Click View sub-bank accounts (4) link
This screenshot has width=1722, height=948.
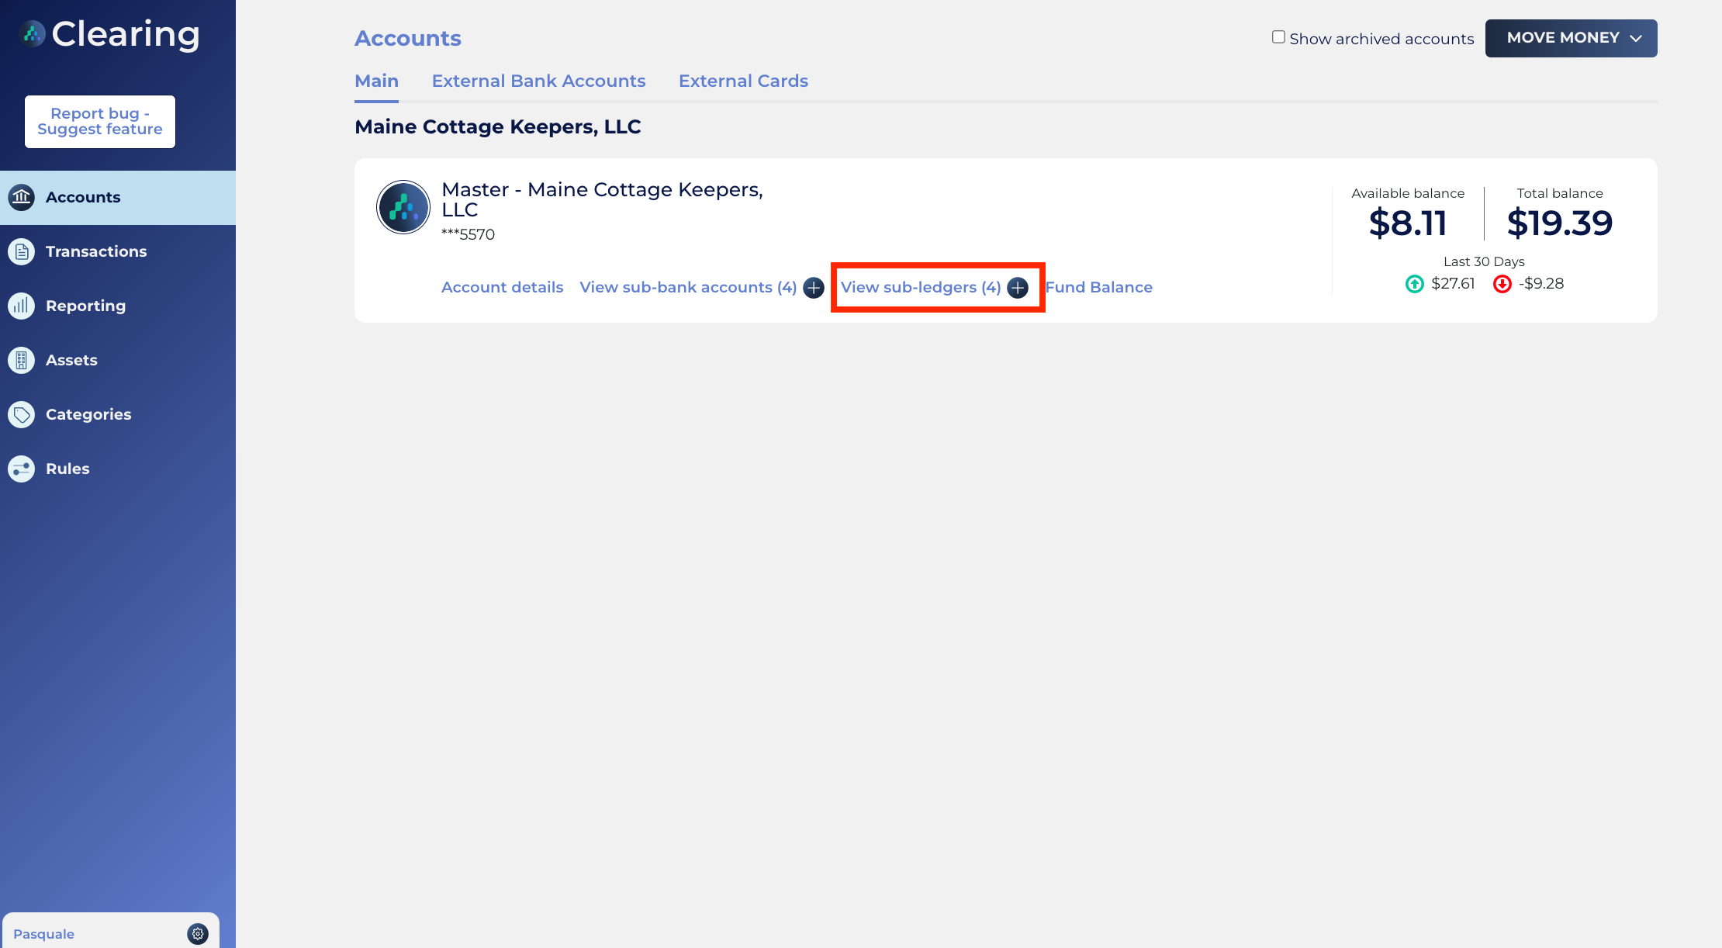[688, 287]
